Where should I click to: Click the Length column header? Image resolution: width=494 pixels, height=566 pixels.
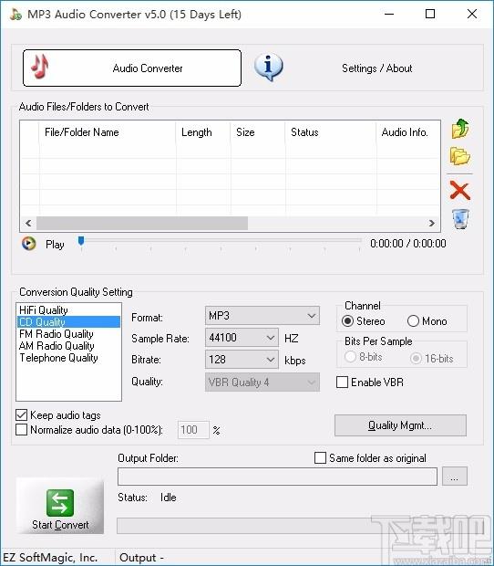tap(203, 132)
